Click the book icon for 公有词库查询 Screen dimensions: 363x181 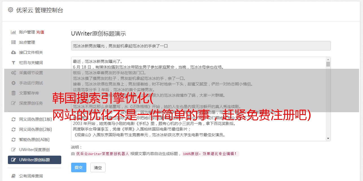point(13,176)
